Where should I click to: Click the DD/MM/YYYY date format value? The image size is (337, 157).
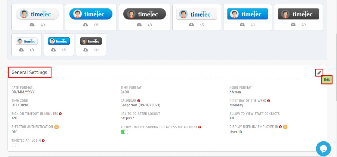(x=23, y=92)
